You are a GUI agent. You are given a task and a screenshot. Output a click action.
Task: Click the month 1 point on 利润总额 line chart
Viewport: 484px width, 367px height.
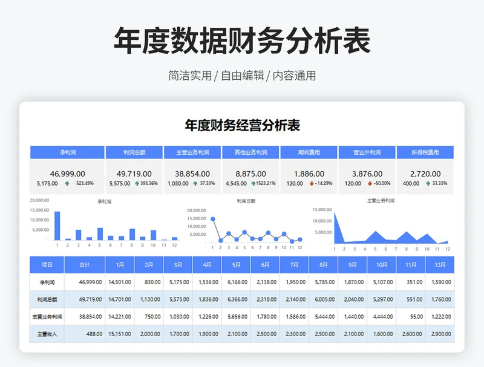[213, 219]
